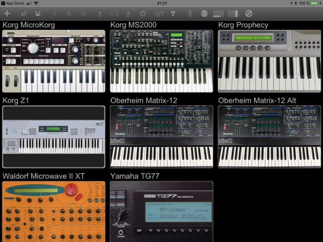Add a new instrument with the plus icon

point(7,14)
